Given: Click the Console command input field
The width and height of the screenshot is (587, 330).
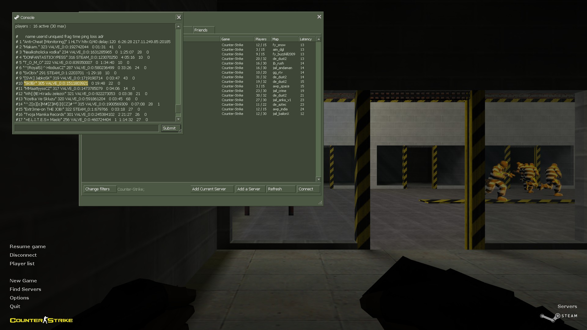Looking at the screenshot, I should pyautogui.click(x=87, y=128).
